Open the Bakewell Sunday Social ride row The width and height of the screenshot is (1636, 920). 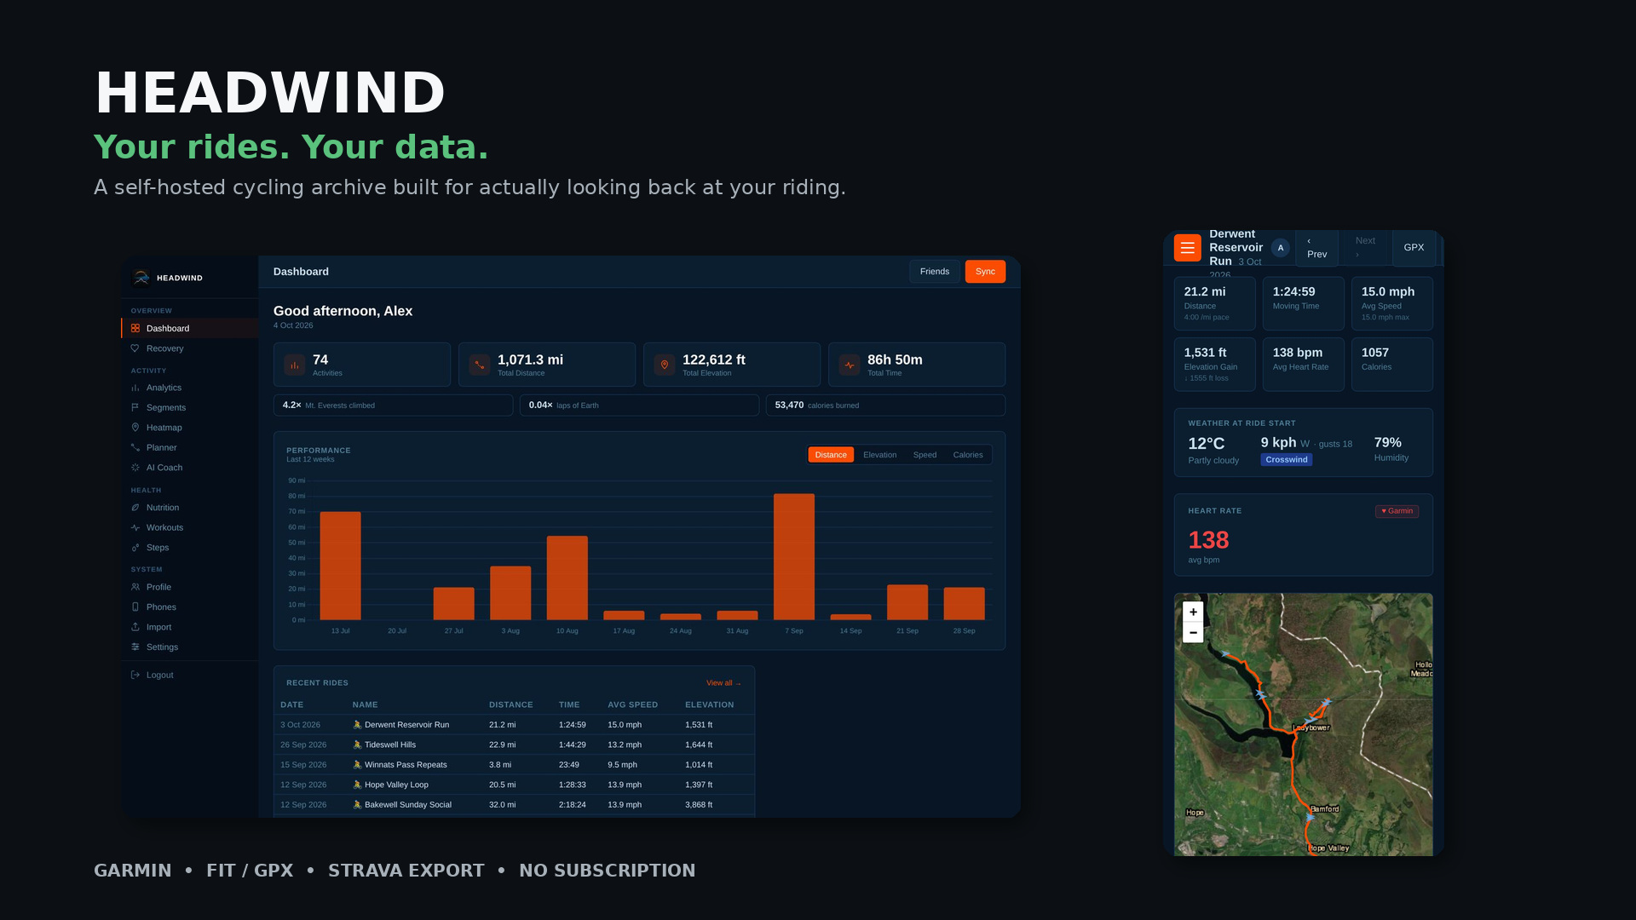click(514, 805)
